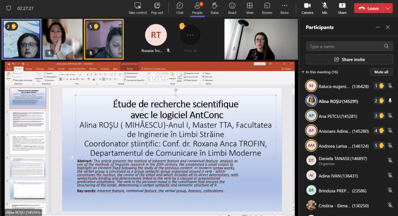Toggle the People participants pane
This screenshot has height=216, width=398.
(197, 8)
